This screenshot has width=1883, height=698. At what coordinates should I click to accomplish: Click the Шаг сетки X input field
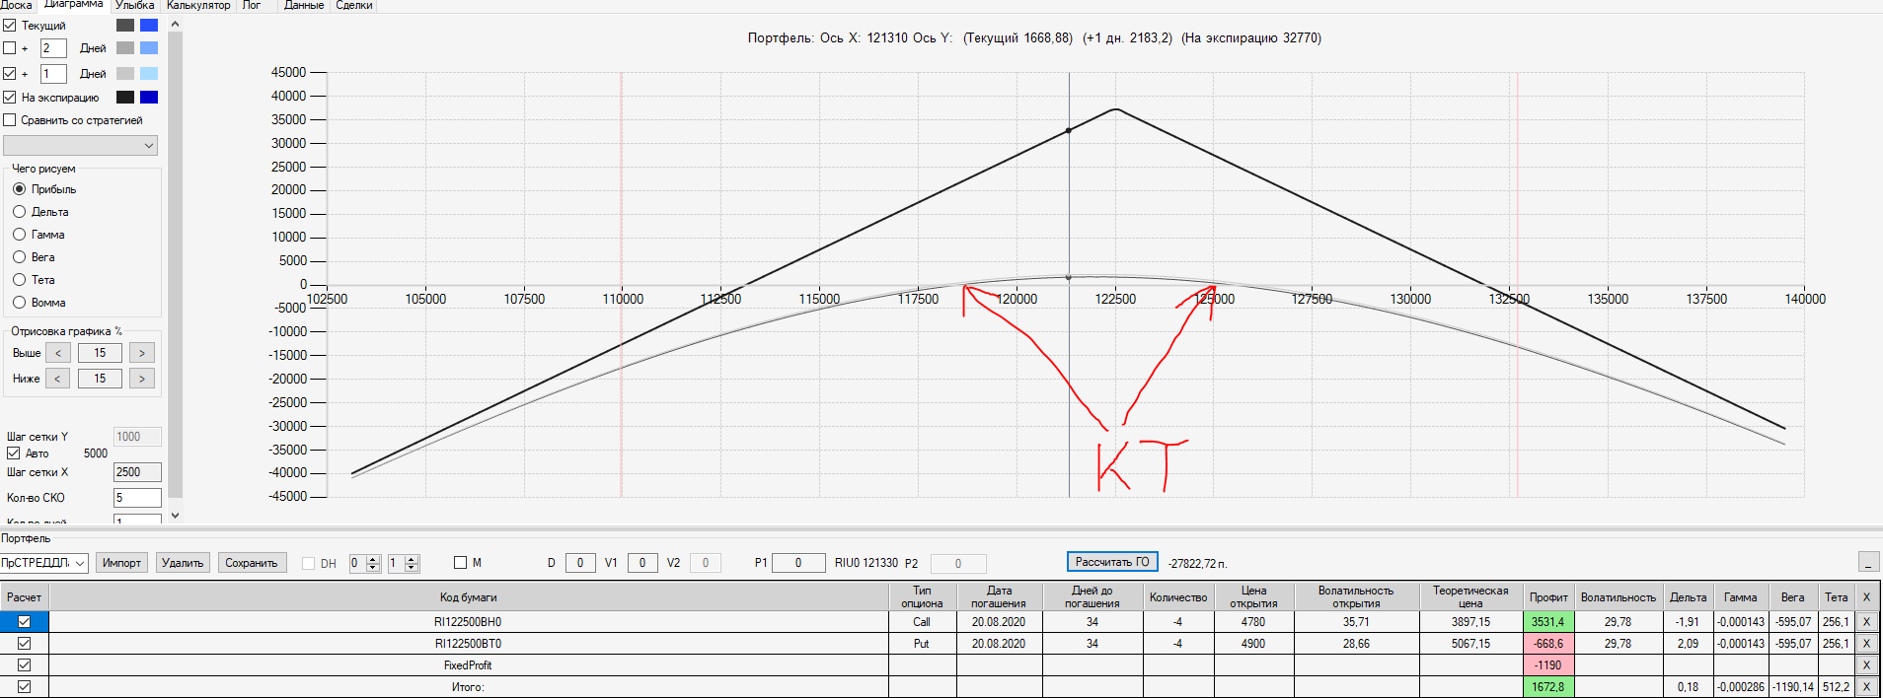tap(137, 472)
